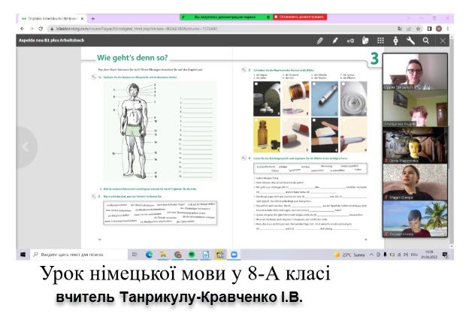Reload the browser page
This screenshot has width=472, height=317.
tap(41, 29)
